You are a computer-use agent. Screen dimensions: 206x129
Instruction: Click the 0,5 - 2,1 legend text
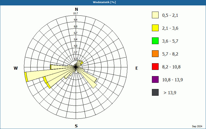click(x=170, y=15)
